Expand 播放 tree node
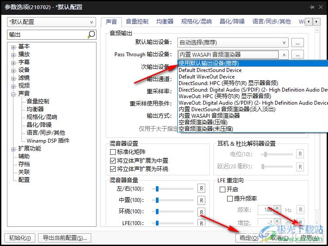Viewport: 328px width, 246px height. point(13,55)
